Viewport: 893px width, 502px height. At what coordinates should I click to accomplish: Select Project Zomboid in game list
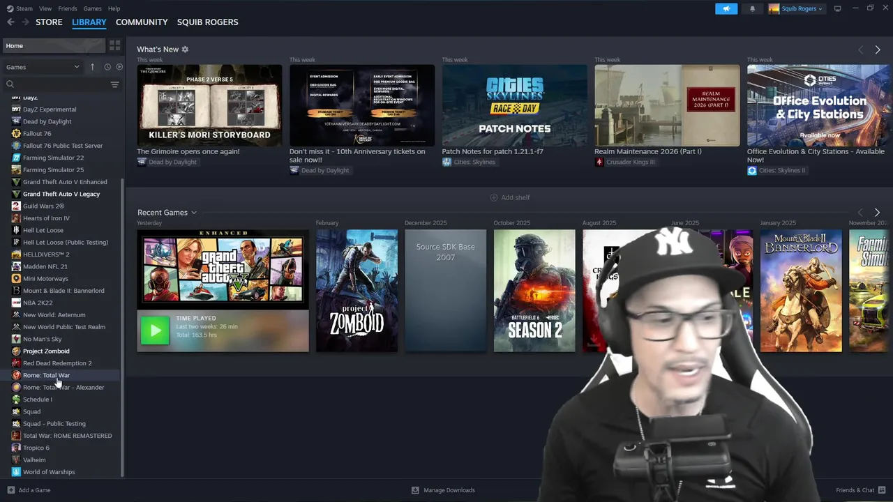pos(46,351)
